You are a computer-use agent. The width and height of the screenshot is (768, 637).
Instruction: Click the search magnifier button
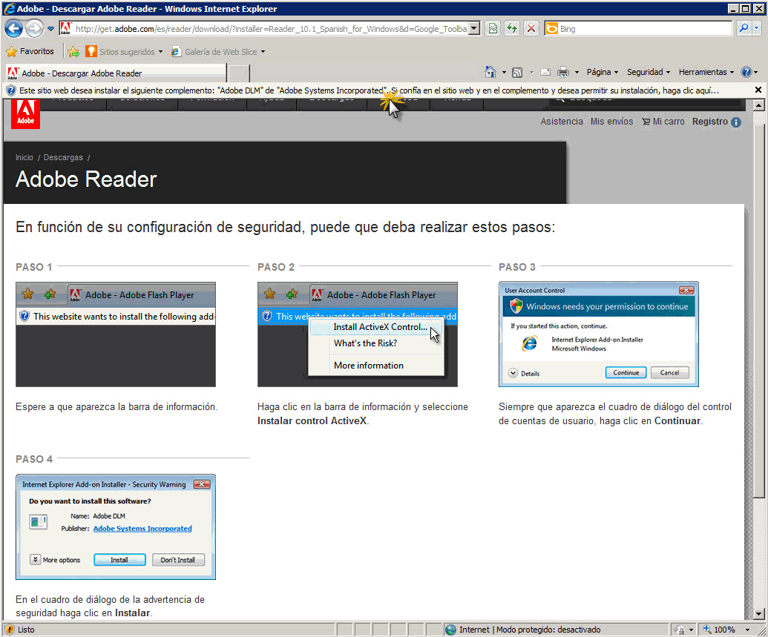pos(744,28)
